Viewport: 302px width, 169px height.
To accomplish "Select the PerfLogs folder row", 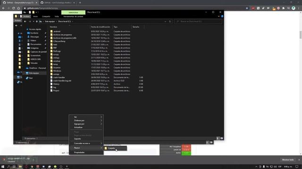I will pos(57,51).
